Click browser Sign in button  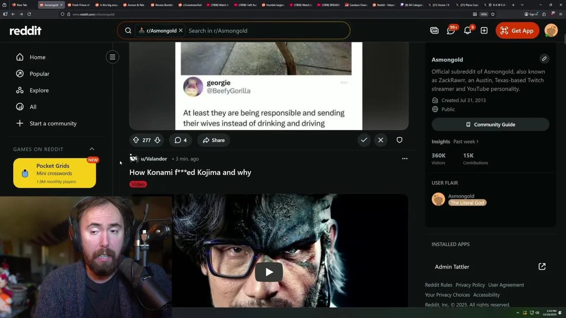click(x=531, y=14)
